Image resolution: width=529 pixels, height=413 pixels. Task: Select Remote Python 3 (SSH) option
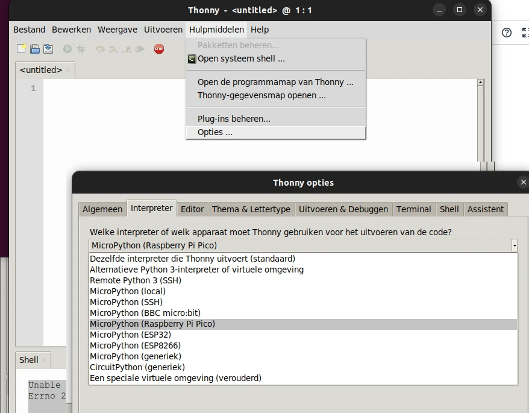[x=303, y=280]
